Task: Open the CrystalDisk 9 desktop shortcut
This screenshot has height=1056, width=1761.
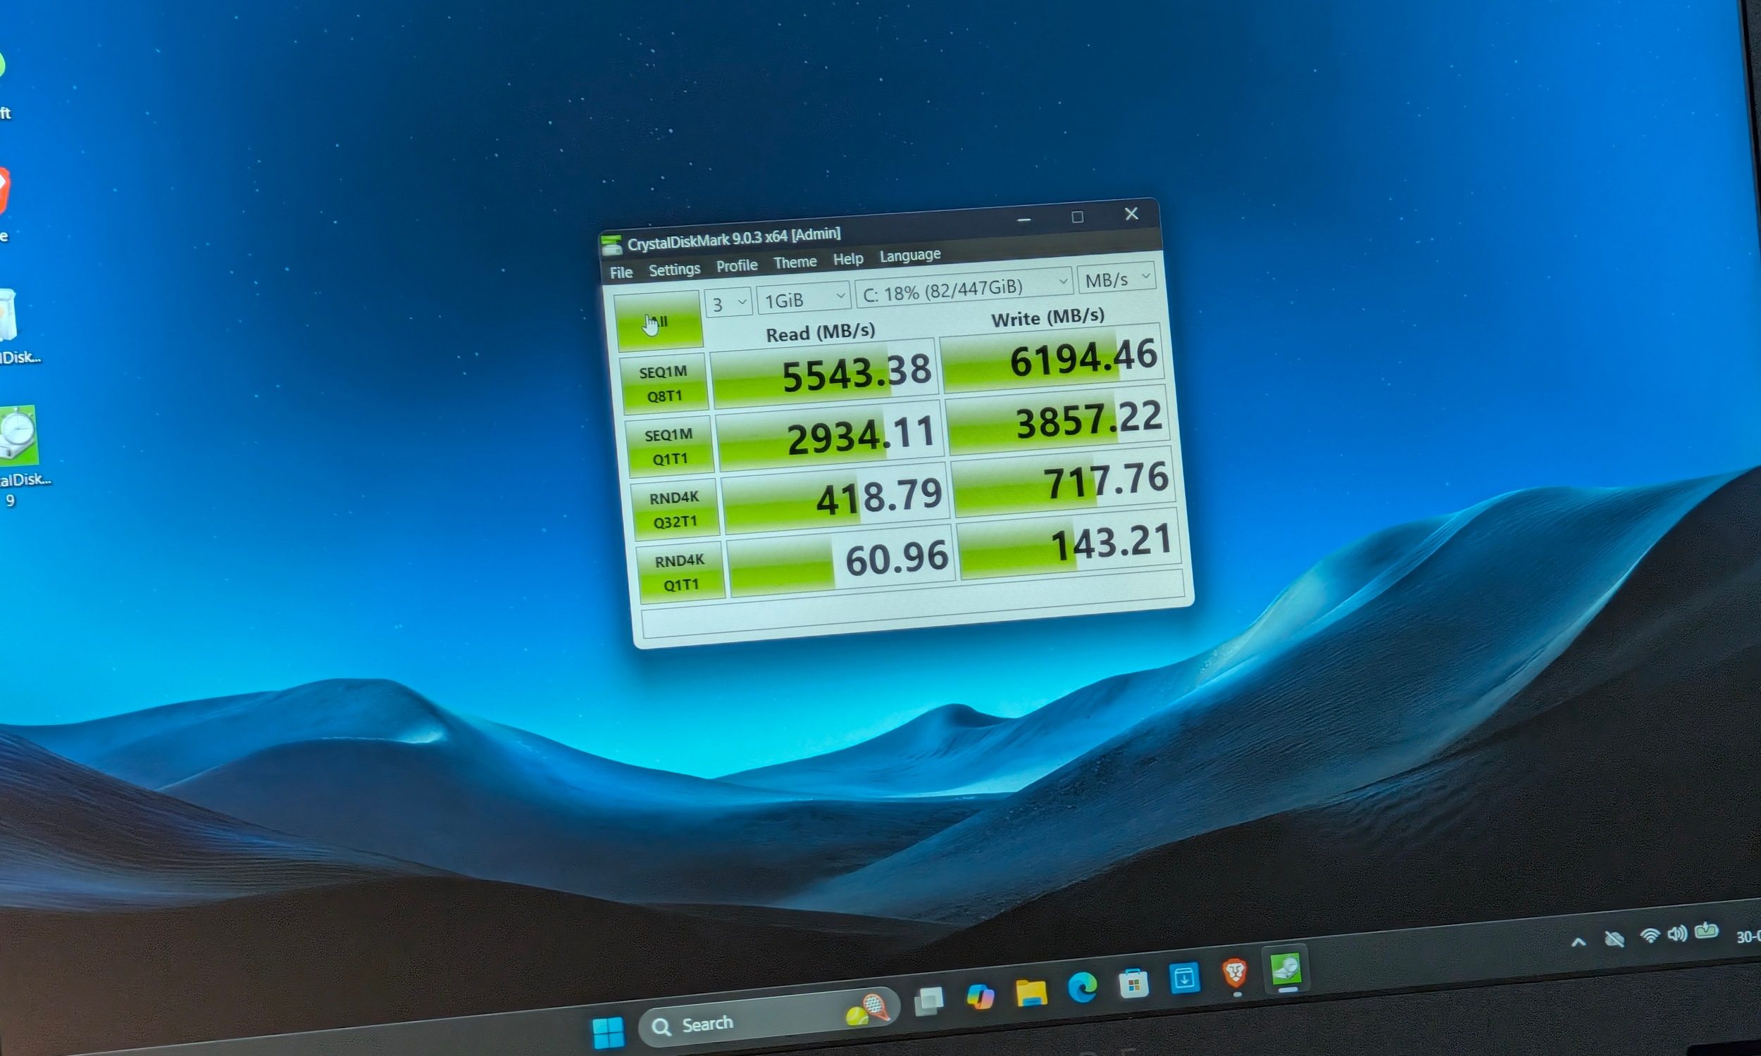Action: click(x=18, y=455)
